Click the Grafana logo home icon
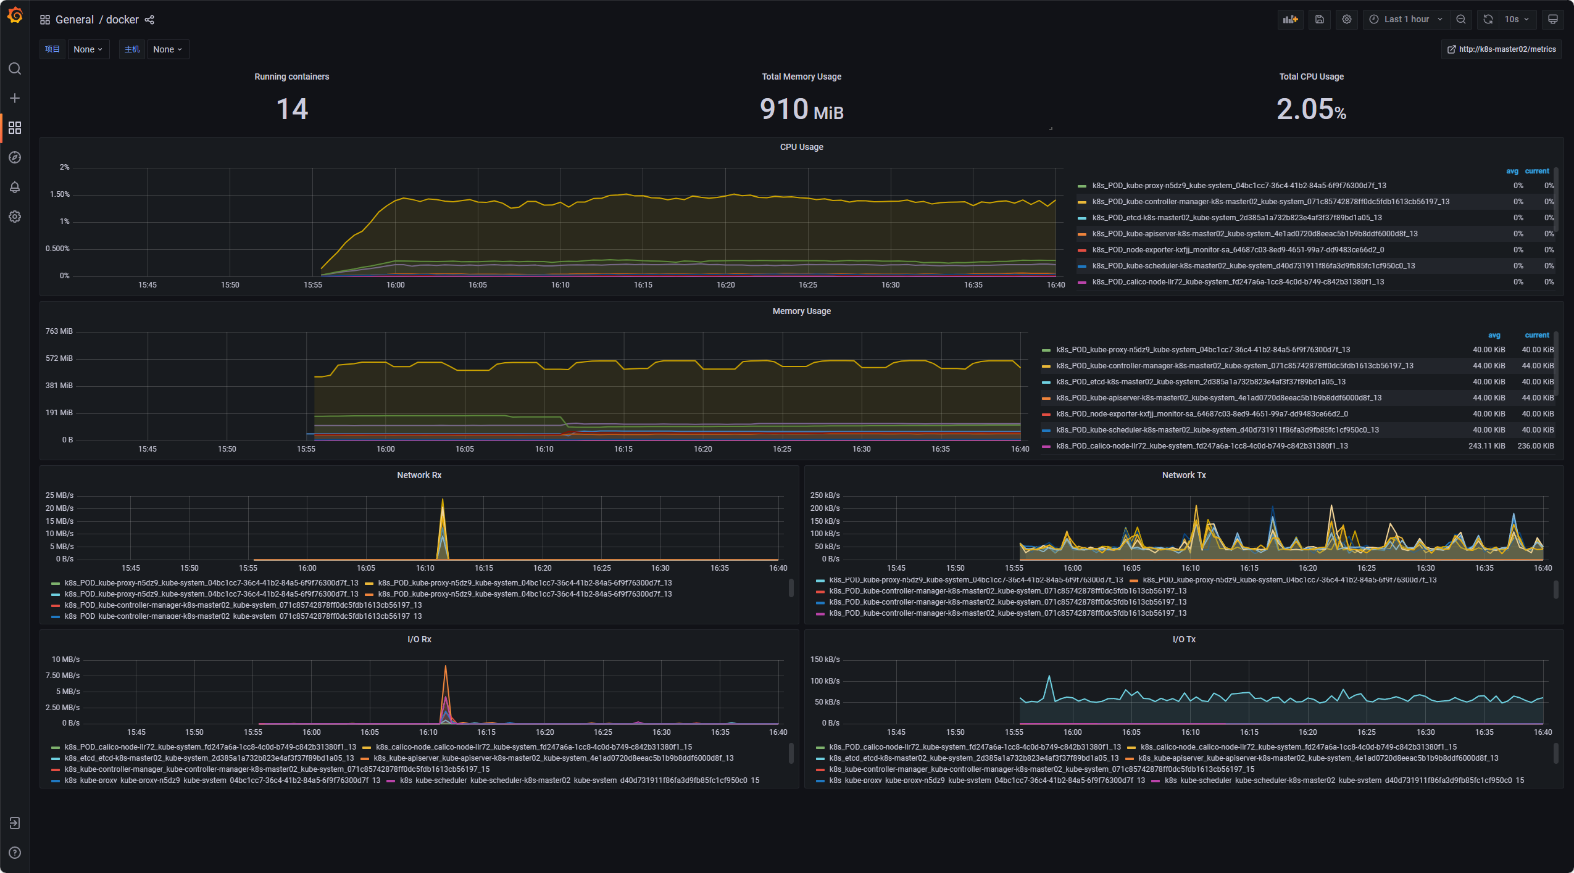 [x=15, y=16]
